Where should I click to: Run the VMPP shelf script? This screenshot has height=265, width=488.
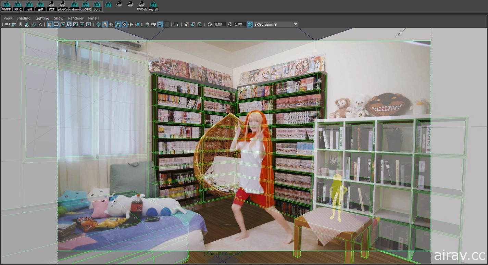coord(7,6)
